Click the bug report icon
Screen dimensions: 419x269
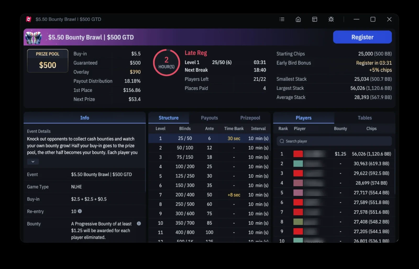(331, 19)
